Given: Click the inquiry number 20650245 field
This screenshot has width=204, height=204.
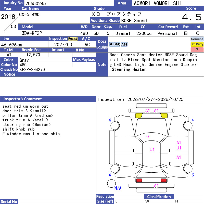Looking at the screenshot, I should click(69, 3).
